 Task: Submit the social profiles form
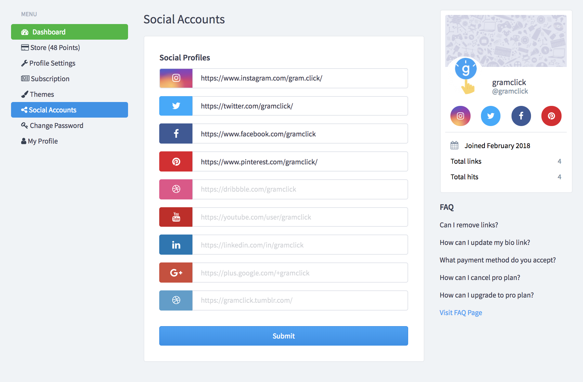point(284,336)
